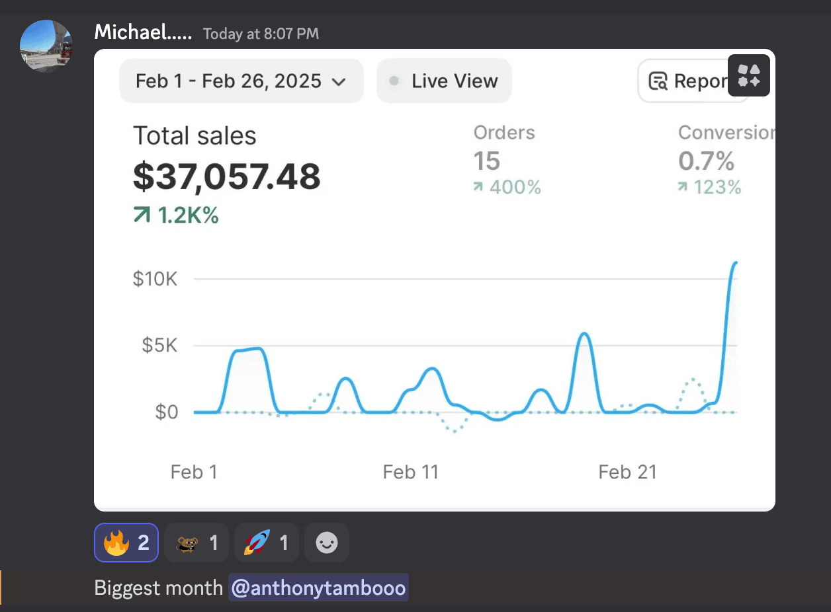Screen dimensions: 831x612
Task: Click the apps icon on image corner
Action: pos(748,76)
